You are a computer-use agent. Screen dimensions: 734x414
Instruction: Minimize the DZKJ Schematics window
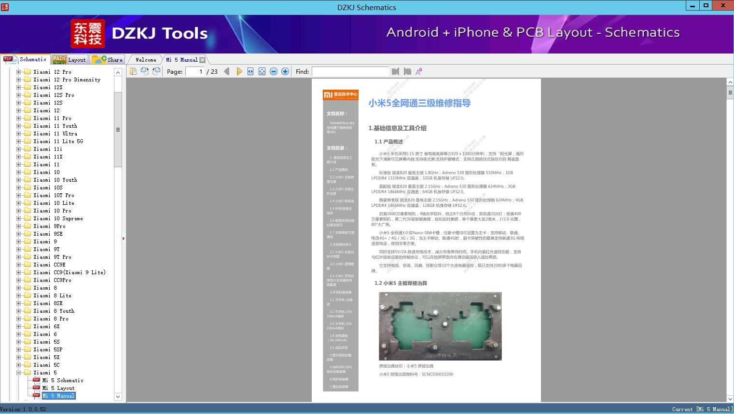click(x=692, y=6)
